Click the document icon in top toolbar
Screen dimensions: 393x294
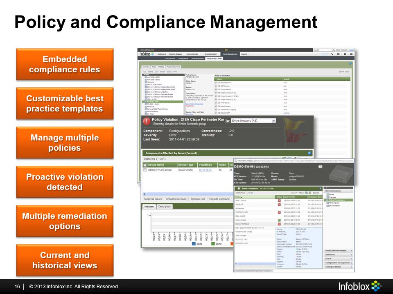coord(339,54)
